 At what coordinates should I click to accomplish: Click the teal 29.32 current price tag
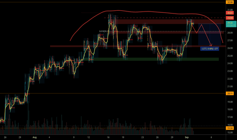click(231, 24)
